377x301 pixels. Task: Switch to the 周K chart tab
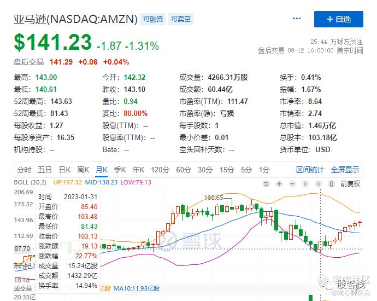tap(83, 170)
